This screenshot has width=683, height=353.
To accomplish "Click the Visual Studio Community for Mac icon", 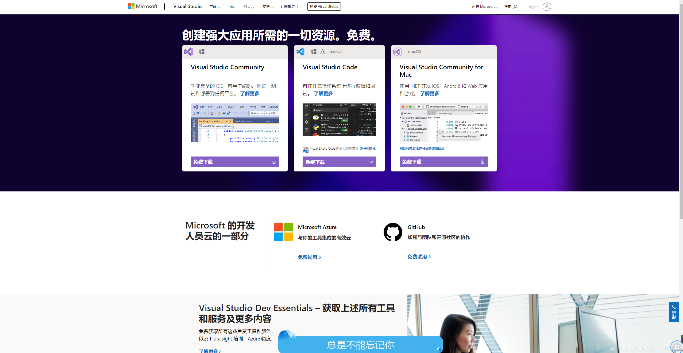I will [x=398, y=52].
